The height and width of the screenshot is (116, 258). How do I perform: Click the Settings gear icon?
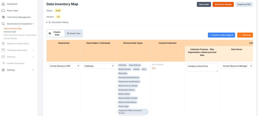pos(3,70)
